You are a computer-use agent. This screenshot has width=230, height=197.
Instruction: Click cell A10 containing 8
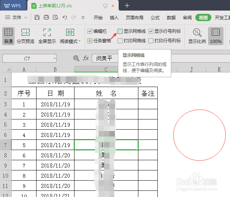tap(24, 176)
